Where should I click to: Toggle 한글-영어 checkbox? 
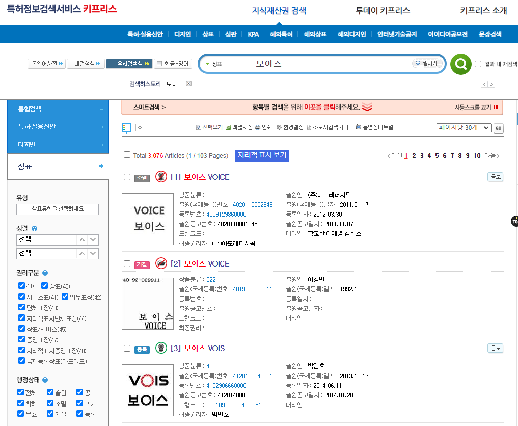159,64
